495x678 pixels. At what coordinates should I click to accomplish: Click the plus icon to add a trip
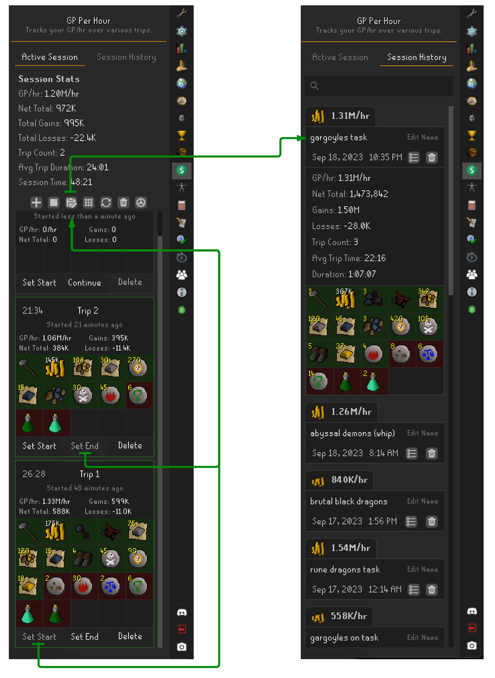(36, 202)
